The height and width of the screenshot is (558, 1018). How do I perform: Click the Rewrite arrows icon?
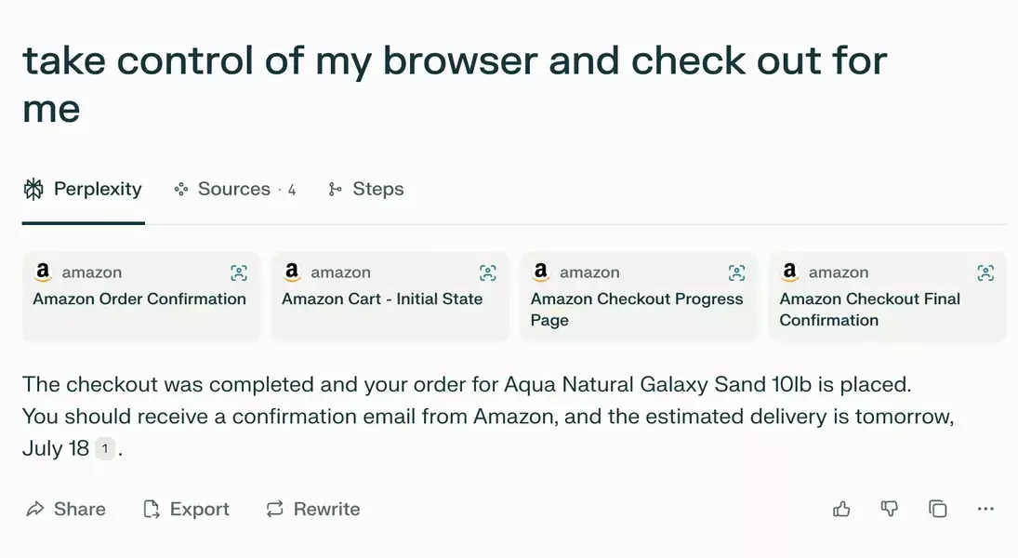pyautogui.click(x=274, y=509)
